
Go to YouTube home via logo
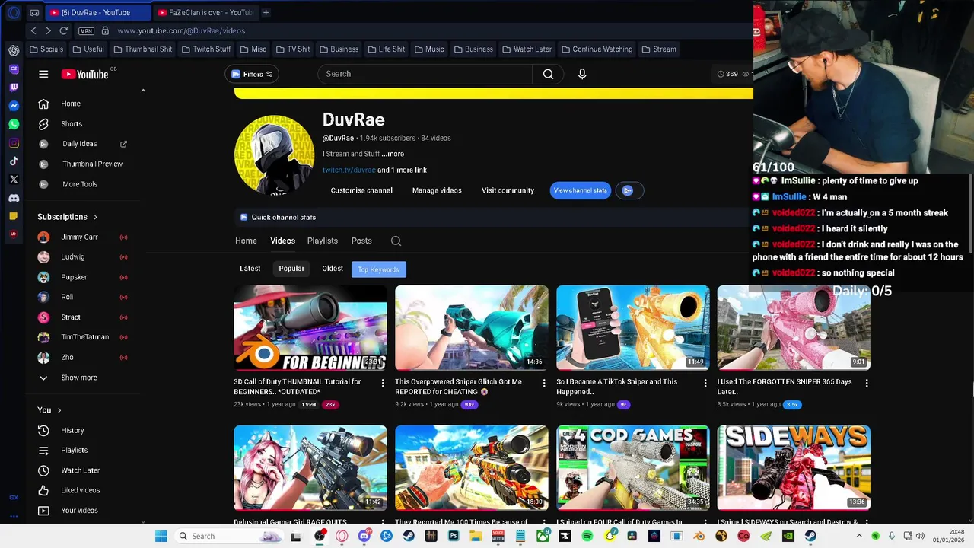tap(85, 74)
